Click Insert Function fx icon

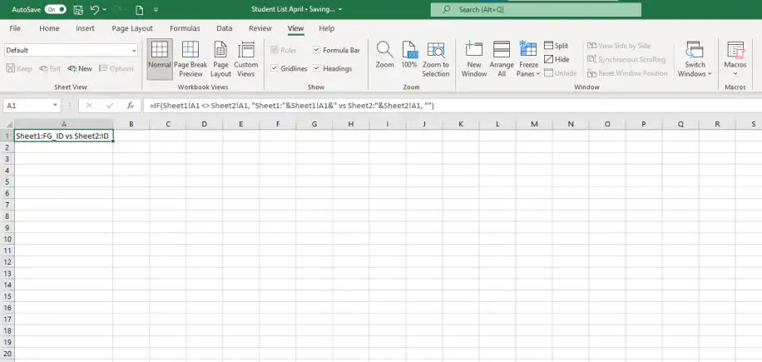(x=131, y=106)
